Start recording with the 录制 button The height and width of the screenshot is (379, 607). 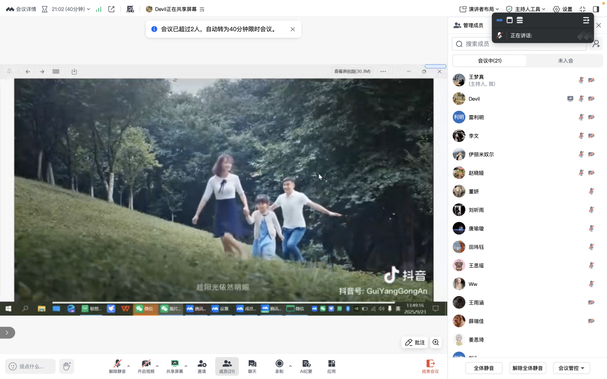[x=279, y=366]
